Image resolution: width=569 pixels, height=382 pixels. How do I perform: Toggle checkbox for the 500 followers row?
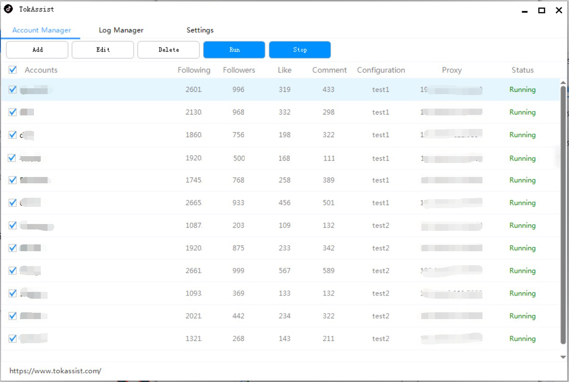[13, 158]
